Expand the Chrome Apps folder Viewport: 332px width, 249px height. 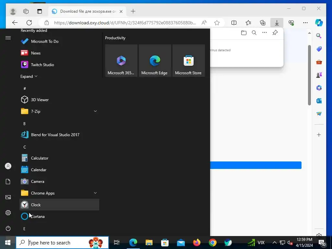click(x=59, y=193)
